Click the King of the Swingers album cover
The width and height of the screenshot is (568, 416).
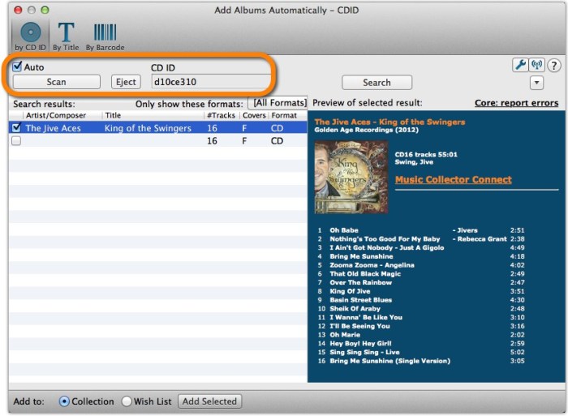pyautogui.click(x=351, y=177)
